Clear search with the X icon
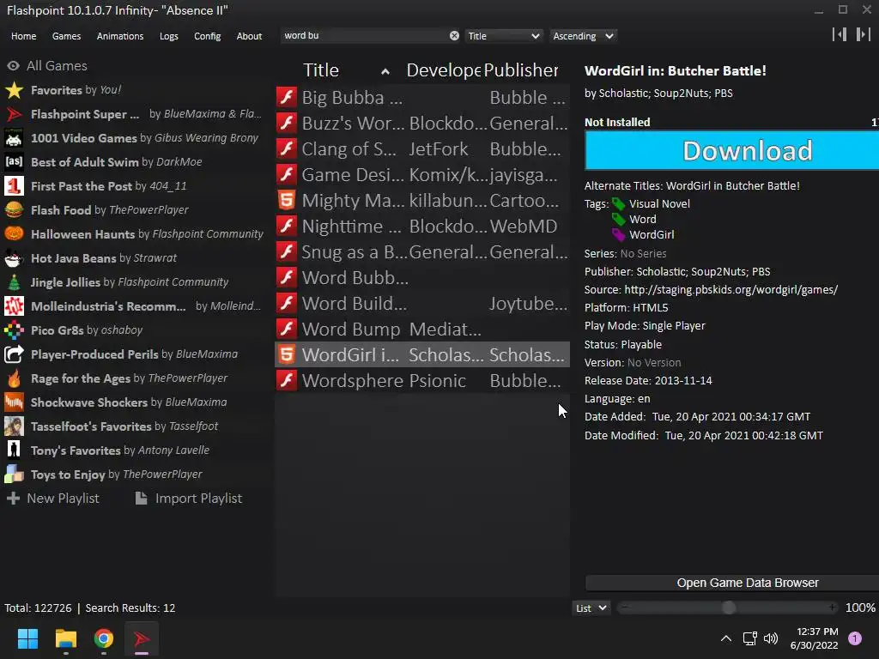Screen dimensions: 879x659 [454, 36]
